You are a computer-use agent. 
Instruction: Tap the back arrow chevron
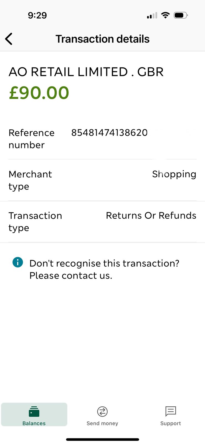coord(9,39)
